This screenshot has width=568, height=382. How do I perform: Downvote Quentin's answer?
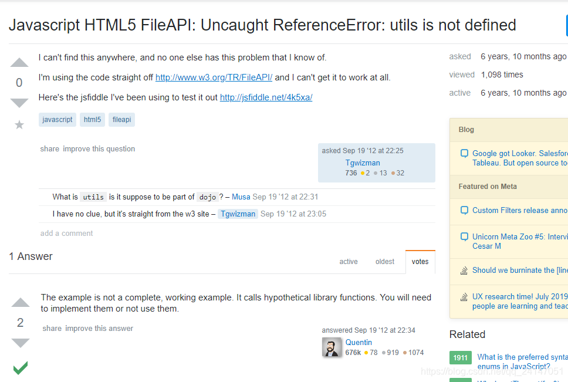21,343
